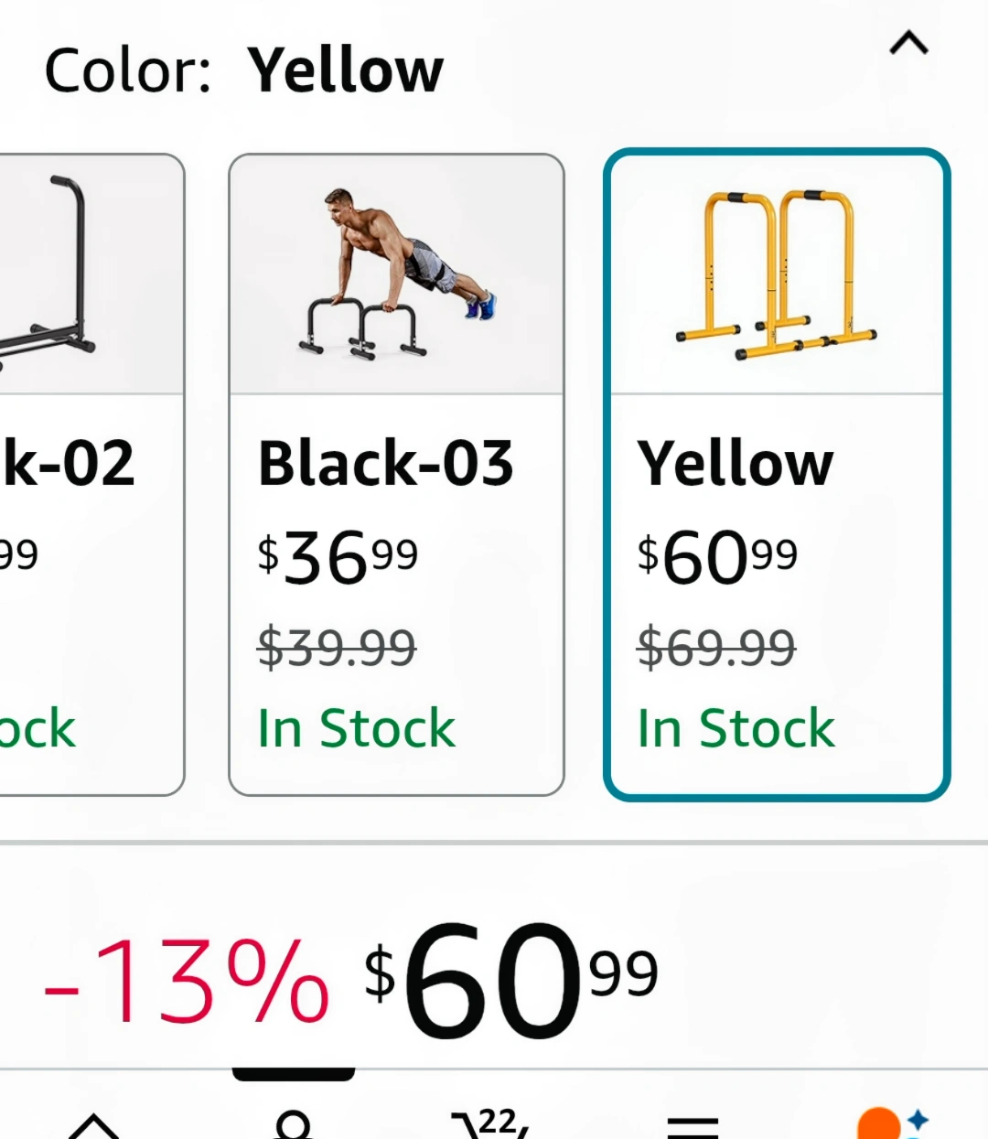Open the hamburger menu icon

(x=693, y=1127)
